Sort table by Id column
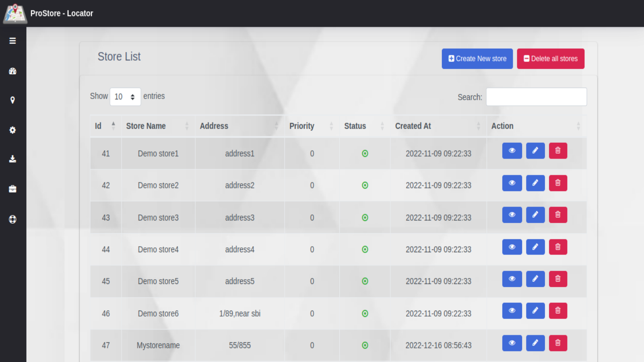The image size is (644, 362). (x=106, y=126)
